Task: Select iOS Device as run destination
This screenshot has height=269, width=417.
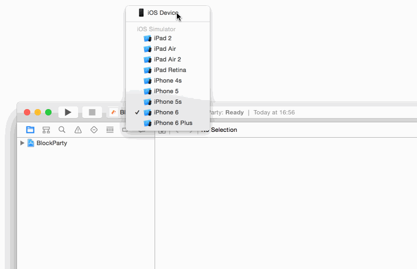Action: [168, 13]
